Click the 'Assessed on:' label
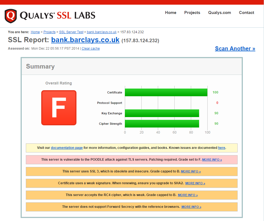264x221 pixels. tap(19, 49)
